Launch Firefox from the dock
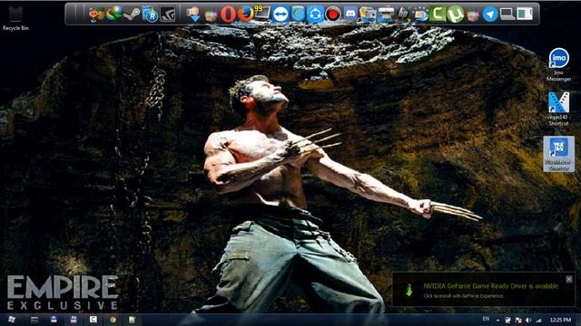581x326 pixels. [x=245, y=14]
